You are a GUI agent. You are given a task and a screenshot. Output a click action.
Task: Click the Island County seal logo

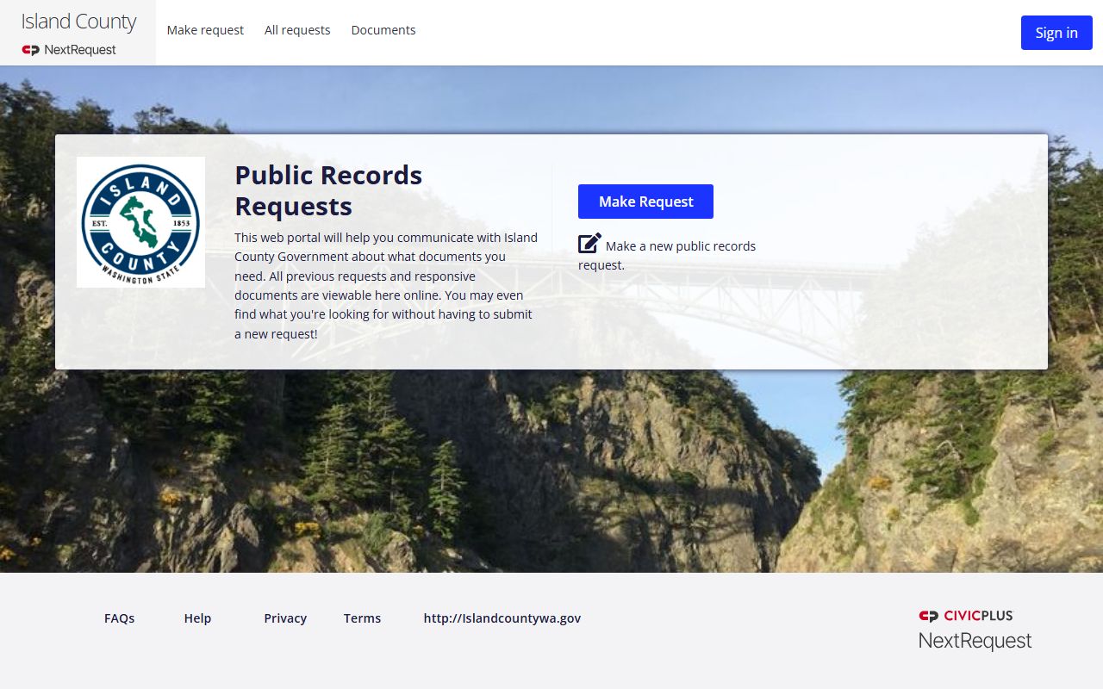(x=140, y=222)
